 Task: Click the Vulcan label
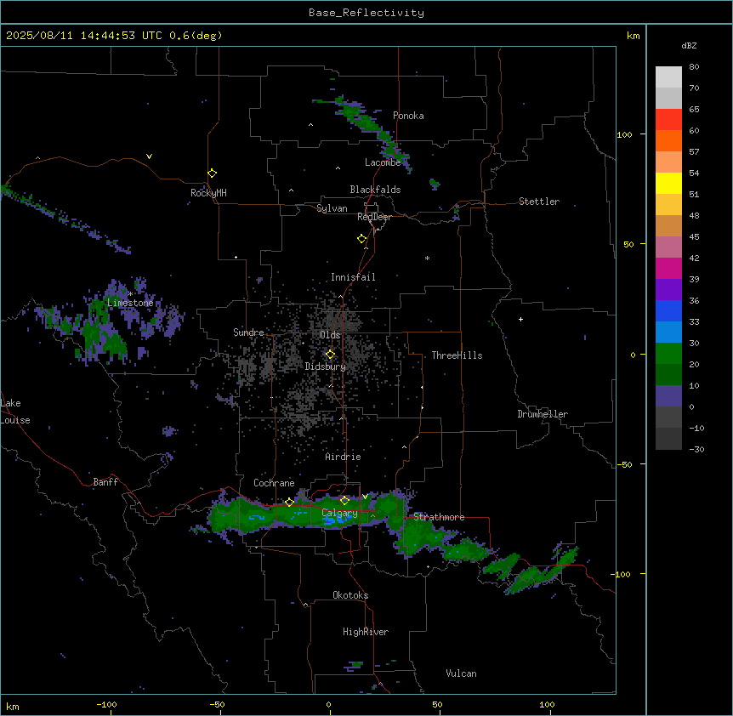[x=462, y=673]
